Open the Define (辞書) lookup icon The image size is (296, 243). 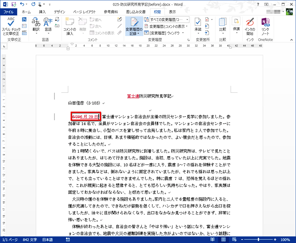point(24,19)
